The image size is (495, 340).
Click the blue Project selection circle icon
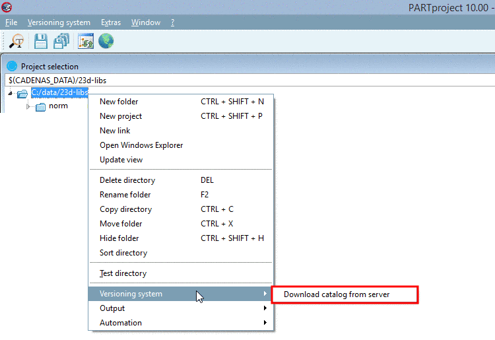(x=12, y=66)
